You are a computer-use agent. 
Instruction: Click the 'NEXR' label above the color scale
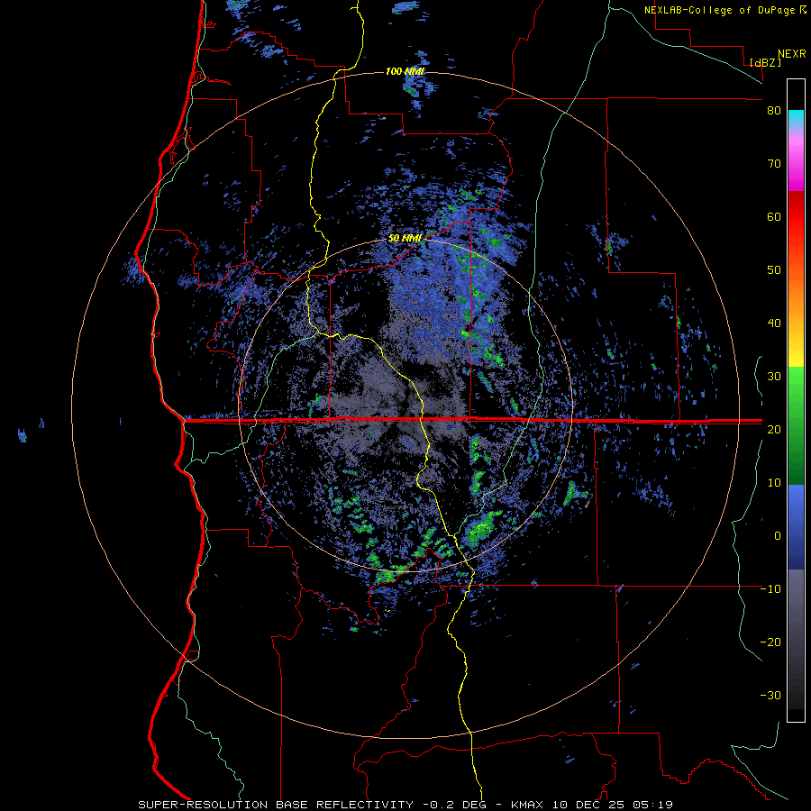click(791, 54)
